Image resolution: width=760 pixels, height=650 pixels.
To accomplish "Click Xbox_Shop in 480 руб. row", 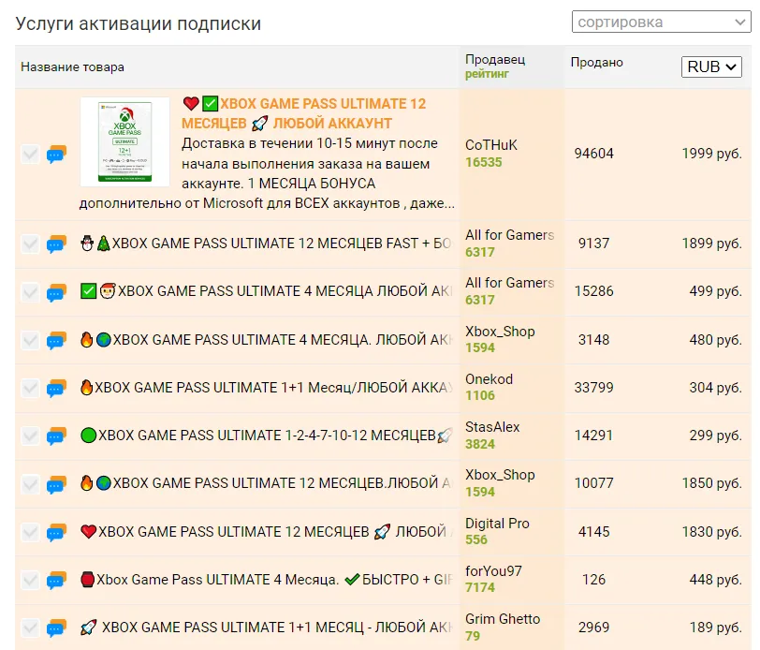I will (x=500, y=332).
